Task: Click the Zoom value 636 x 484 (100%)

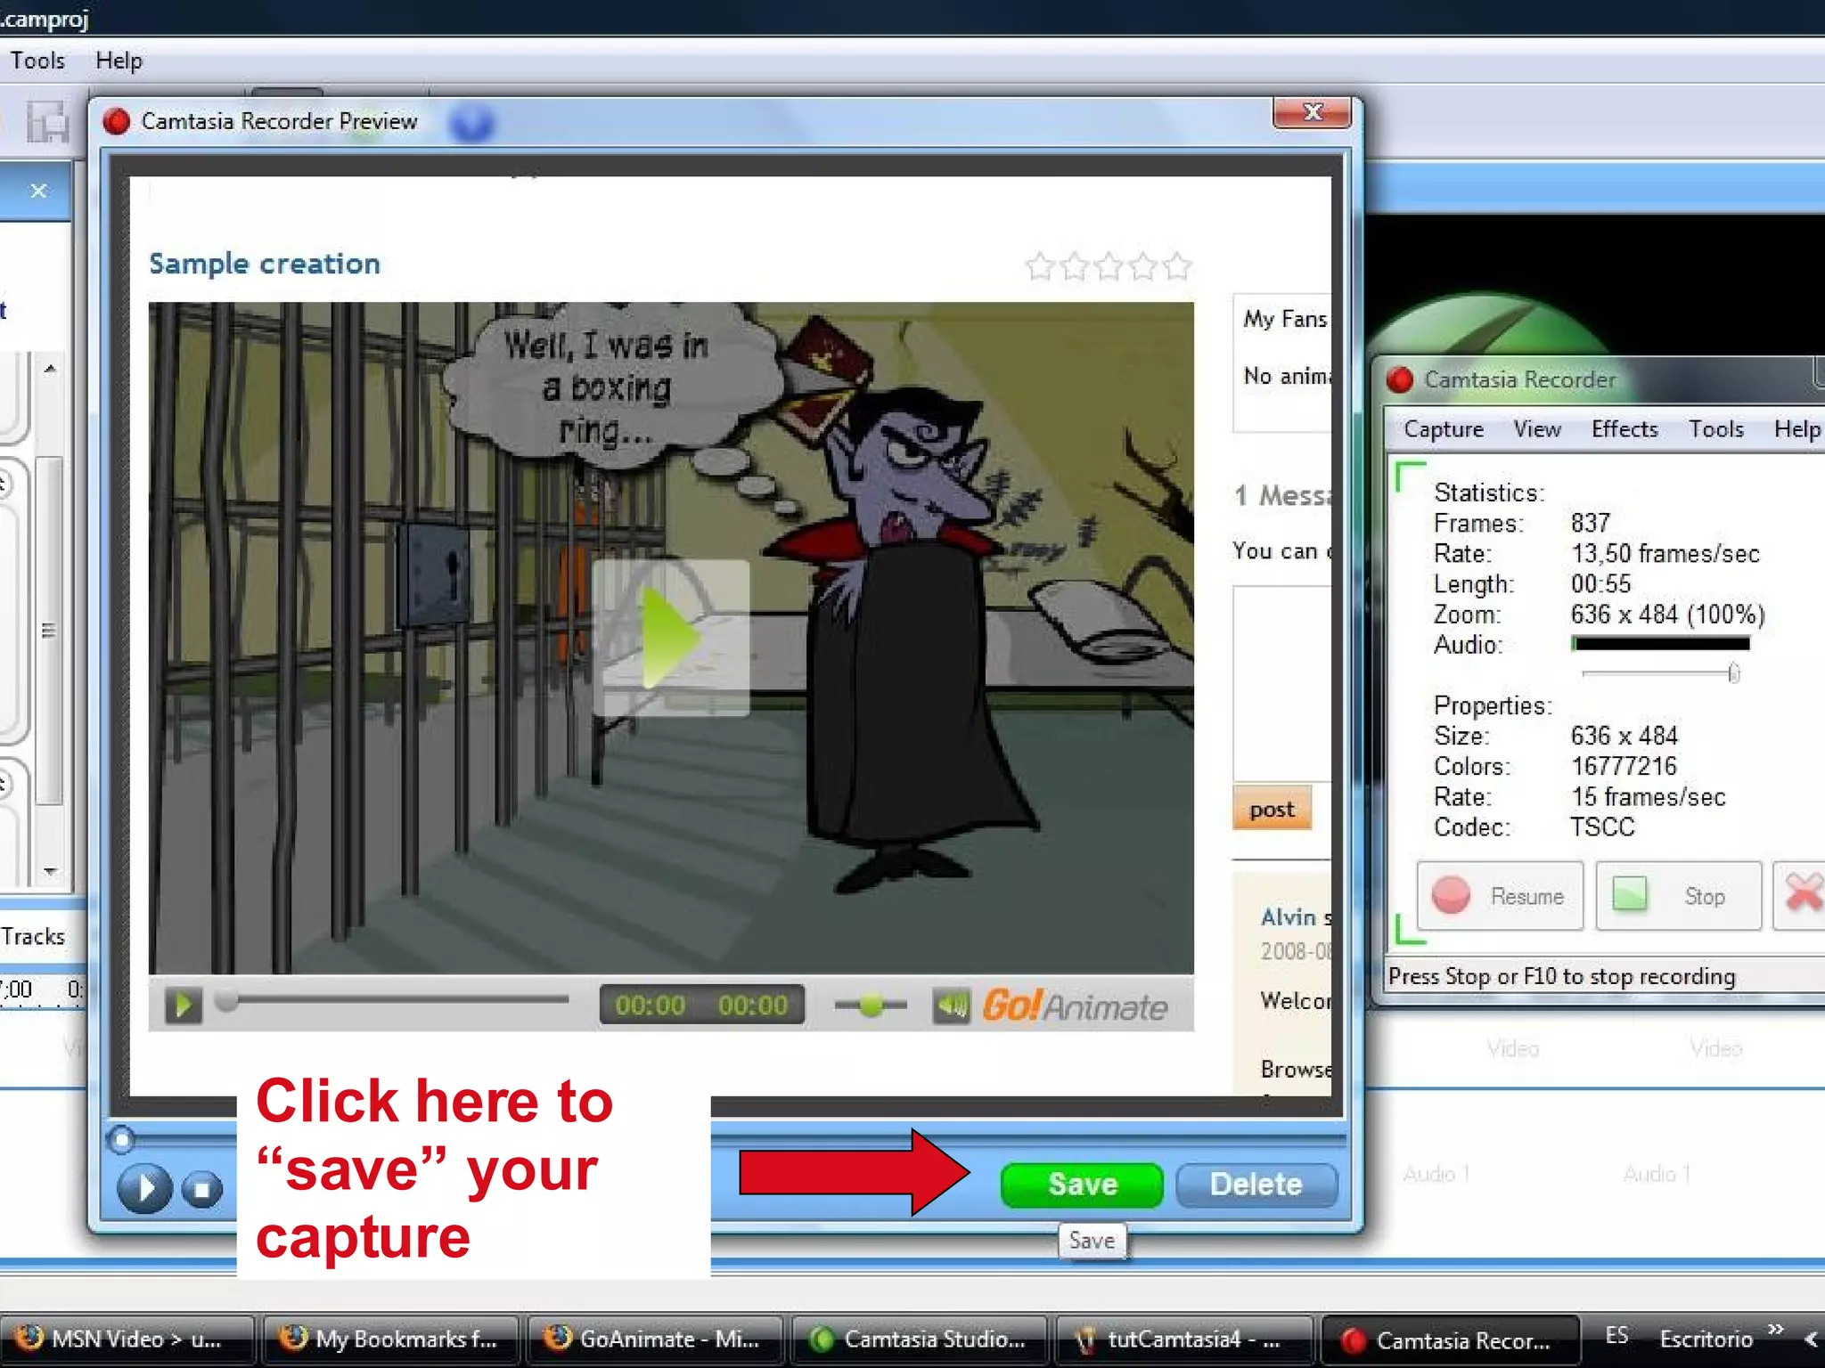Action: (x=1667, y=615)
